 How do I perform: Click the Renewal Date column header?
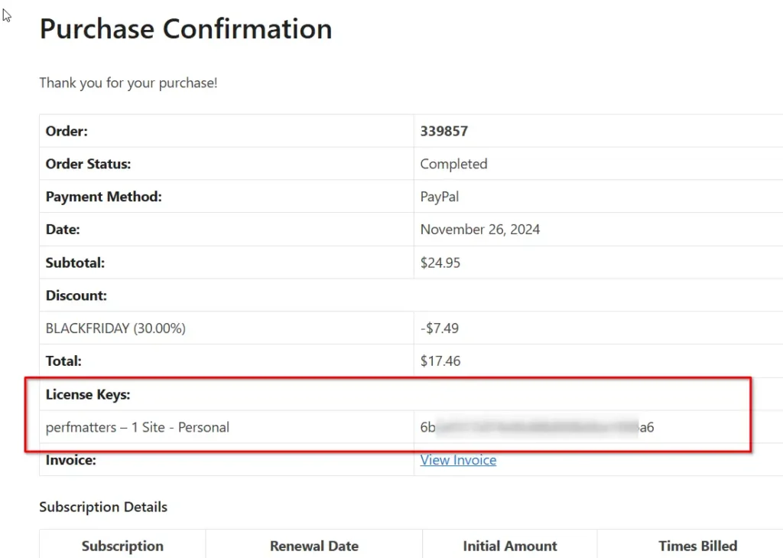pos(314,546)
